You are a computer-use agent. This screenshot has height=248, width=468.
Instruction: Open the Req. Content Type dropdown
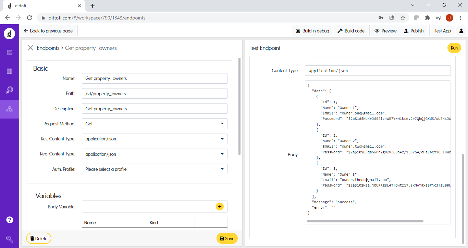tap(155, 154)
